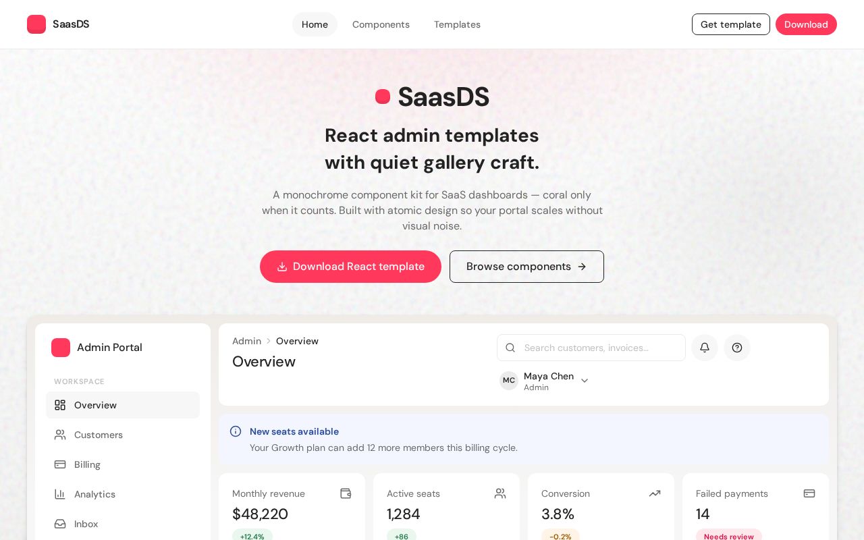864x540 pixels.
Task: Click the notification bell icon
Action: coord(705,348)
